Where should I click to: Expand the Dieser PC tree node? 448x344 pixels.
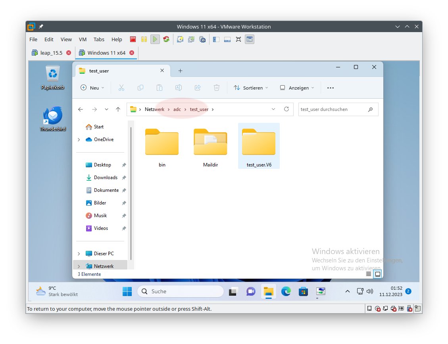(x=79, y=254)
